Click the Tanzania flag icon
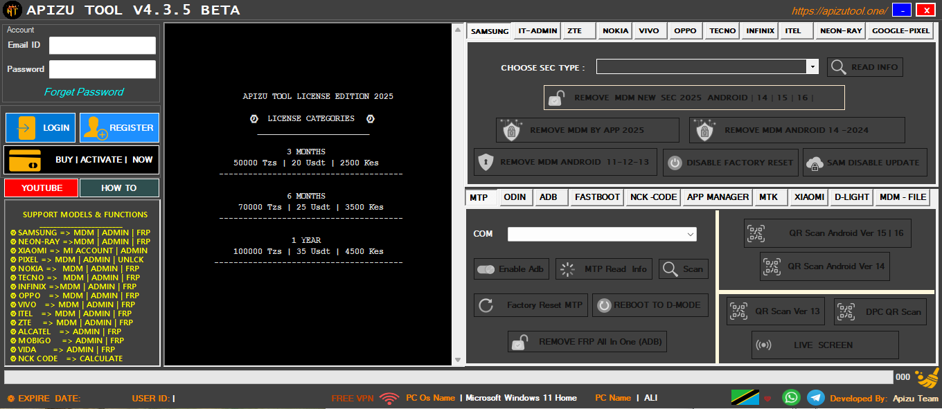This screenshot has height=409, width=942. (x=745, y=397)
